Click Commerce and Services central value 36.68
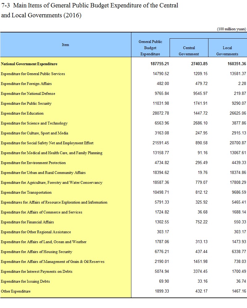This screenshot has height=308, width=247. pos(203,212)
